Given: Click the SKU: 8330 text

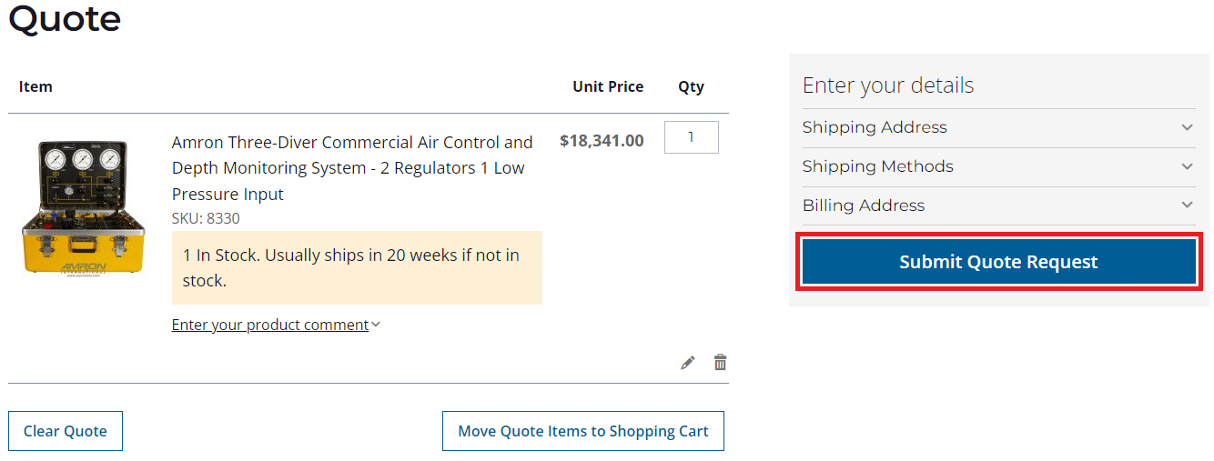Looking at the screenshot, I should [x=206, y=219].
